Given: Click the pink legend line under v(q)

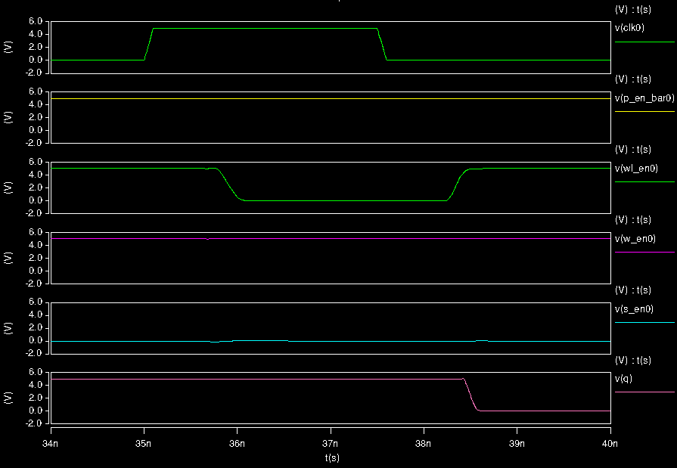Looking at the screenshot, I should tap(644, 392).
